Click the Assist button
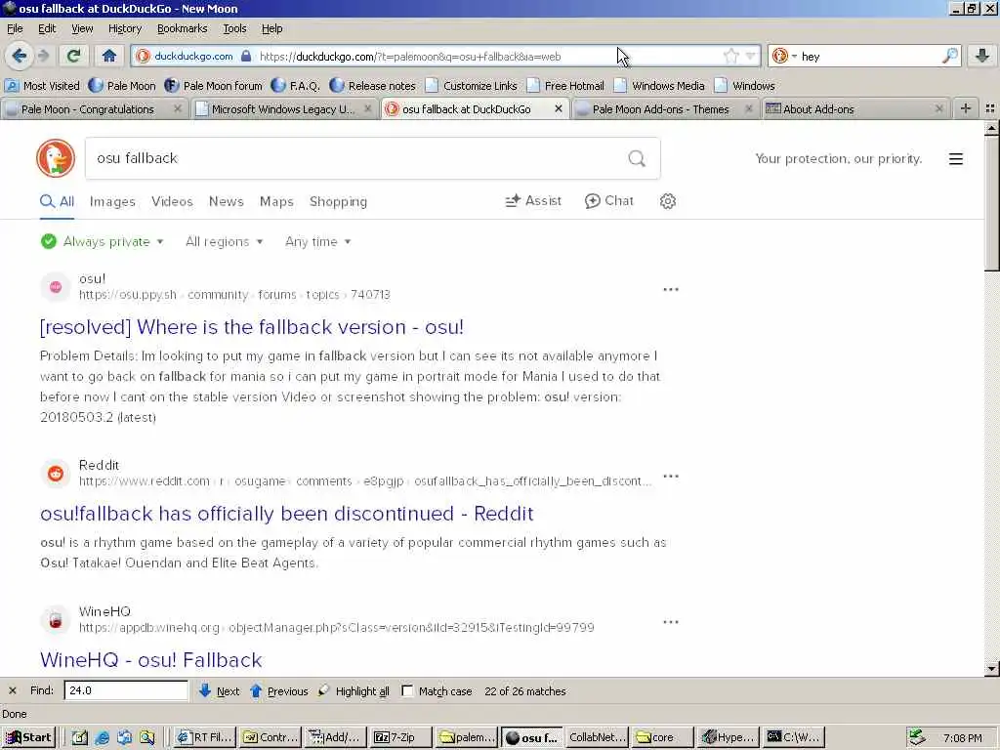 pos(533,201)
